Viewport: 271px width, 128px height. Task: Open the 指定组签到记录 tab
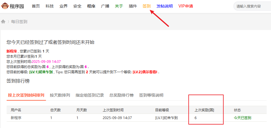coord(90,95)
